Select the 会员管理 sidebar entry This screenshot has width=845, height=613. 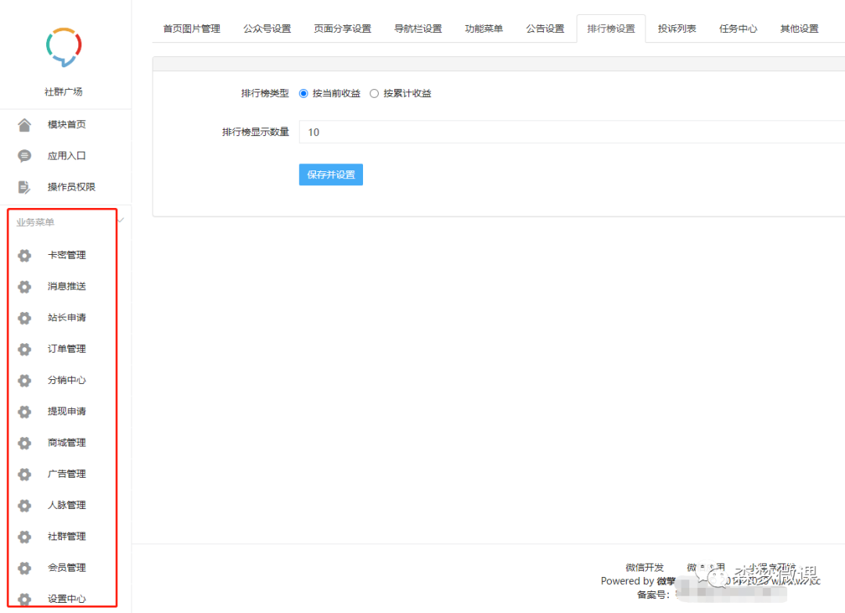click(67, 568)
